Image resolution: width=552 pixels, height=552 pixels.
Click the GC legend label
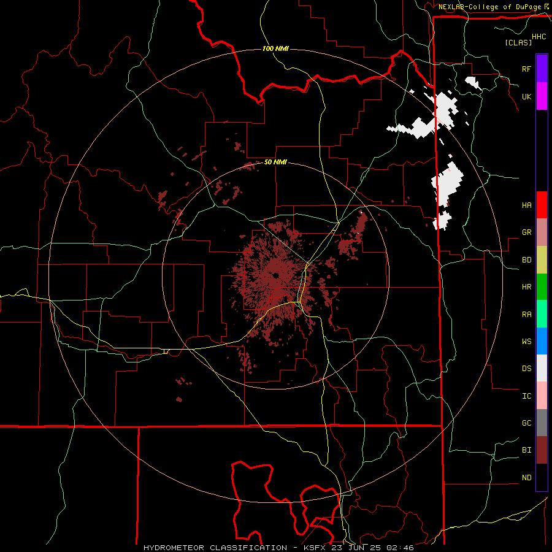pyautogui.click(x=526, y=423)
